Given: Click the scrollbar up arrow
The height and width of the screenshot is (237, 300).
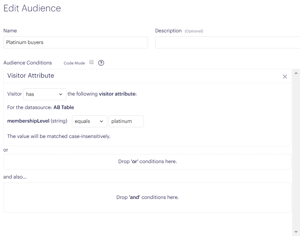Looking at the screenshot, I should [296, 73].
